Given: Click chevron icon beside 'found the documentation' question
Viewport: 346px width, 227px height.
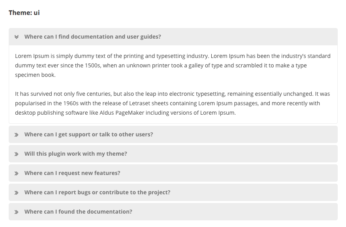Looking at the screenshot, I should pos(17,212).
